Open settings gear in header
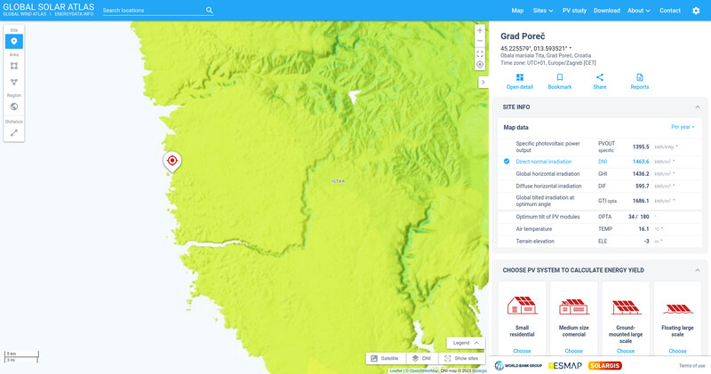The height and width of the screenshot is (374, 711). point(696,11)
